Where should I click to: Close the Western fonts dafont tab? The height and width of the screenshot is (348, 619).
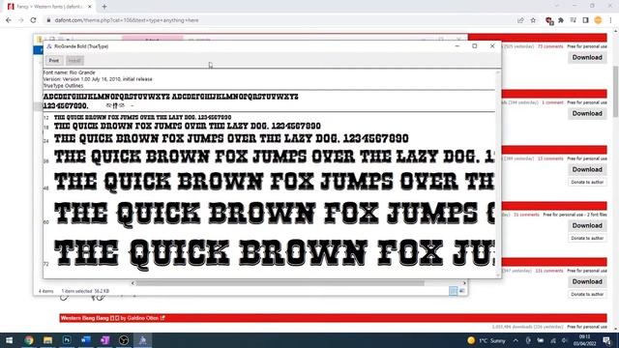[90, 7]
